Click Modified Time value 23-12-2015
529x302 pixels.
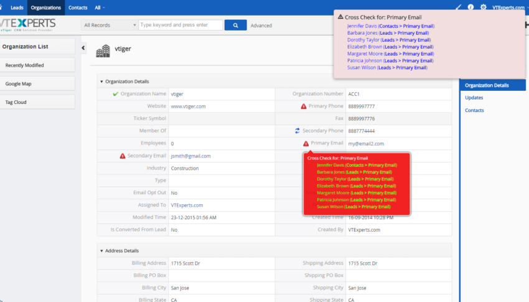pos(194,218)
